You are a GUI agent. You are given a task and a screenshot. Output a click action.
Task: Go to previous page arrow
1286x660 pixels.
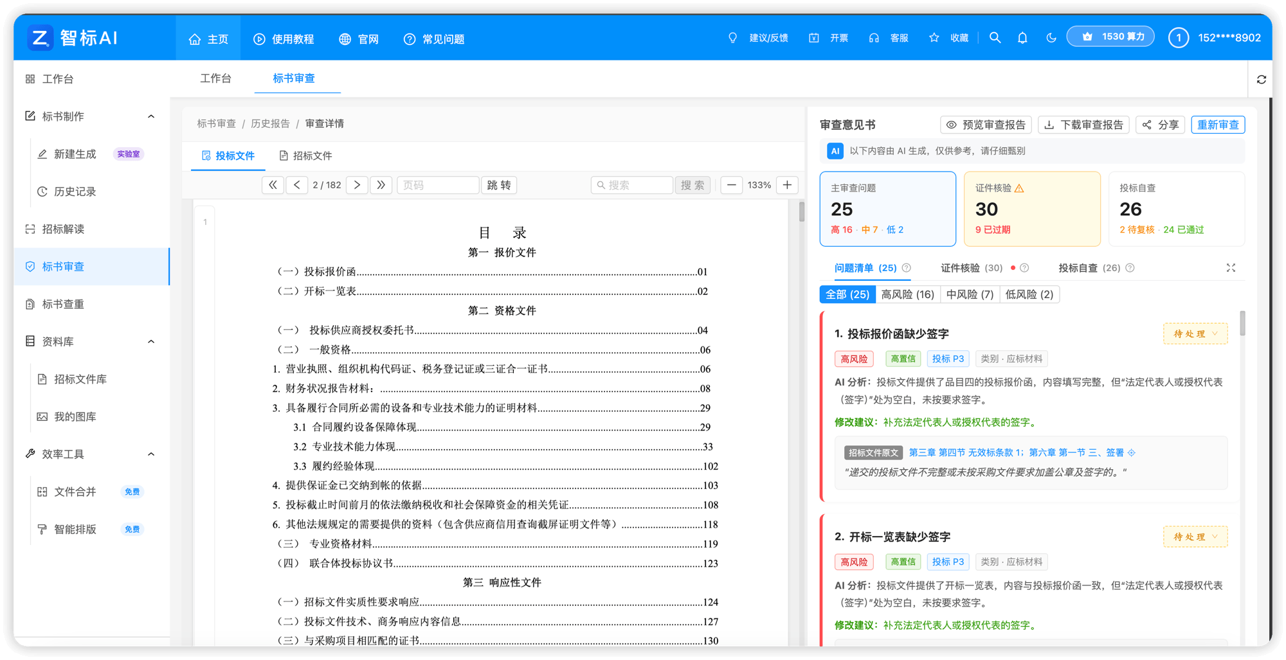(296, 185)
